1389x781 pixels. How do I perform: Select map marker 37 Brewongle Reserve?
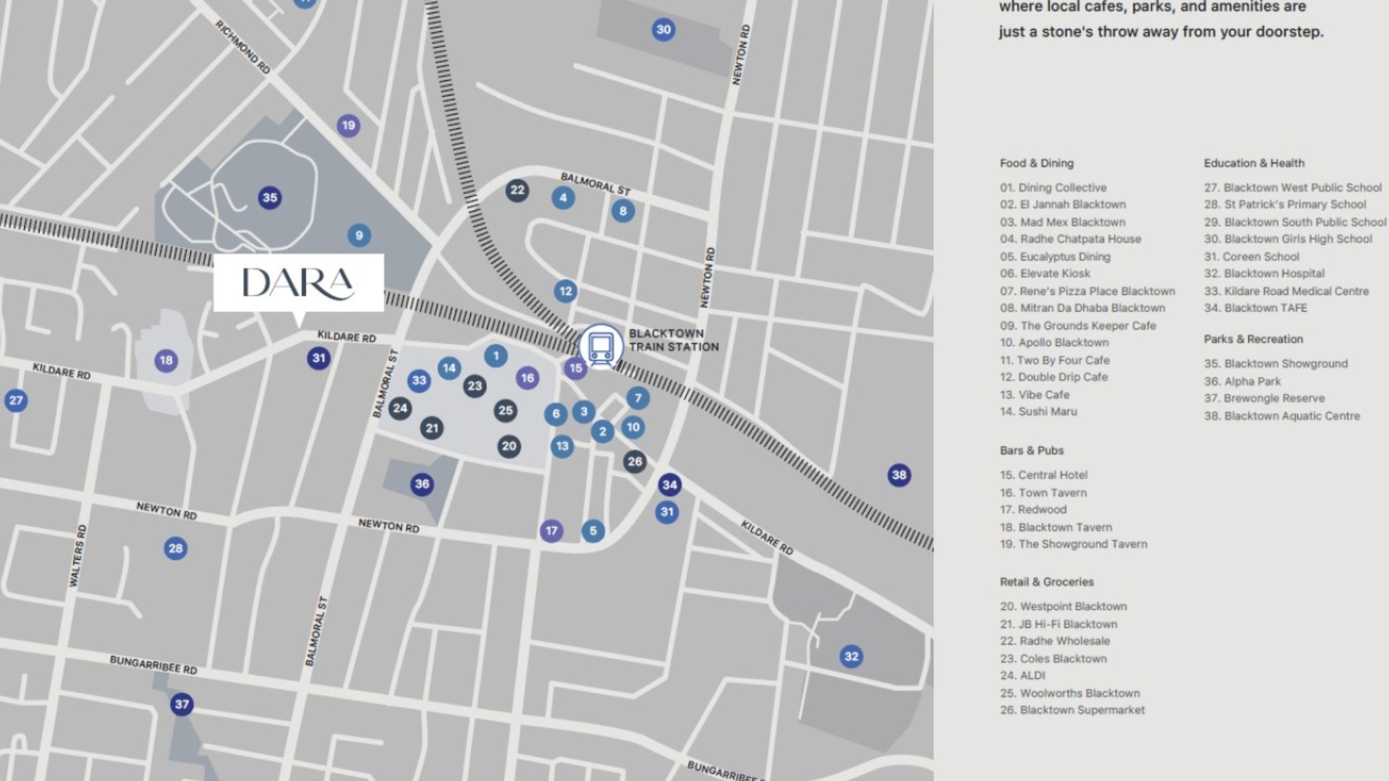click(182, 704)
